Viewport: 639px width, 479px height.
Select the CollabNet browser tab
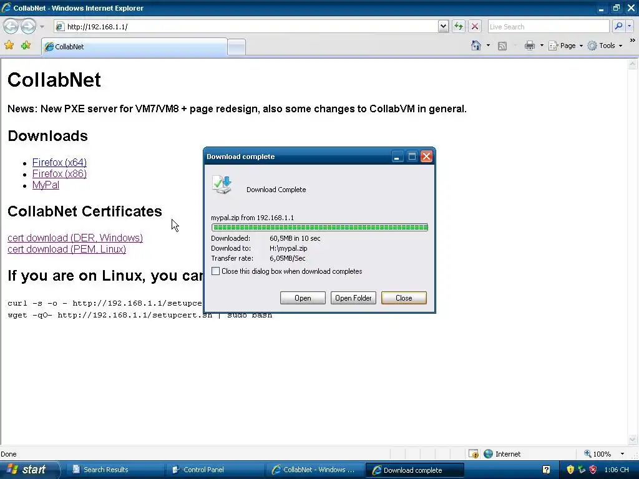[135, 46]
